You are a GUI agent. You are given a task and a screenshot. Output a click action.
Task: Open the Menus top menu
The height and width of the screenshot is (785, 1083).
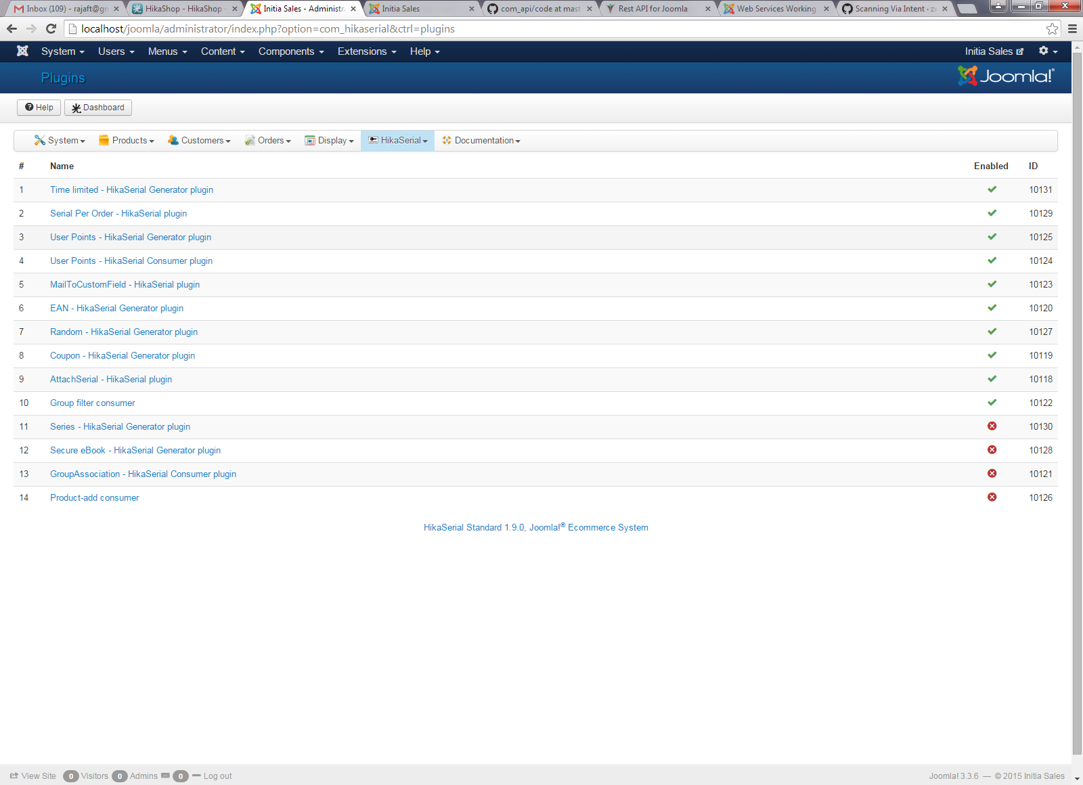[168, 51]
